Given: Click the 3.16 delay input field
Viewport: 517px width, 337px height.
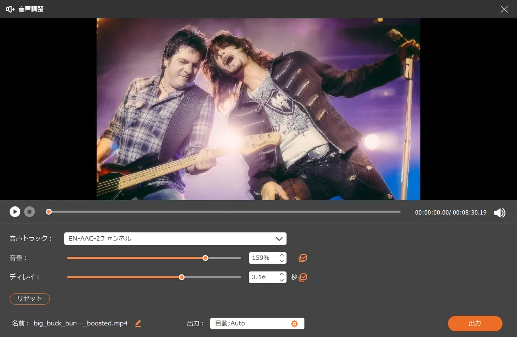Looking at the screenshot, I should tap(262, 277).
